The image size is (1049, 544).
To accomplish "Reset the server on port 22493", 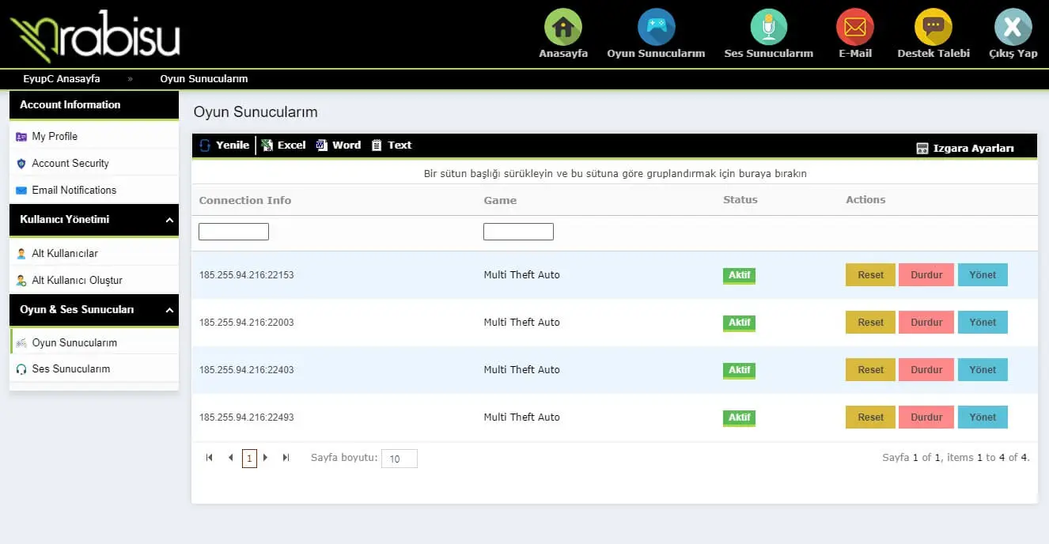I will (870, 417).
